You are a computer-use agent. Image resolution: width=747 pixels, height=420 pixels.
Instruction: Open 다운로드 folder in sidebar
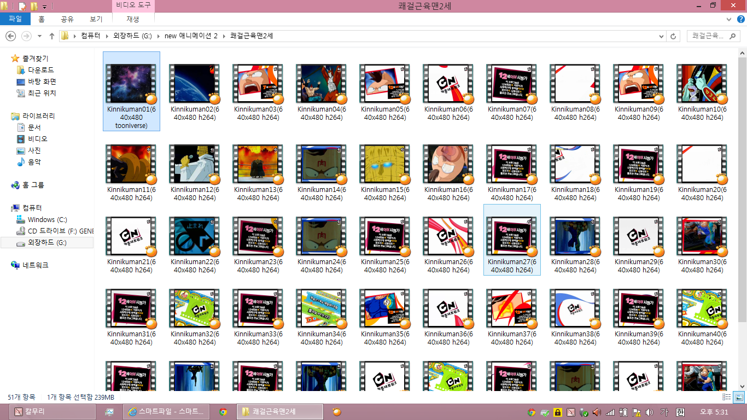point(41,70)
